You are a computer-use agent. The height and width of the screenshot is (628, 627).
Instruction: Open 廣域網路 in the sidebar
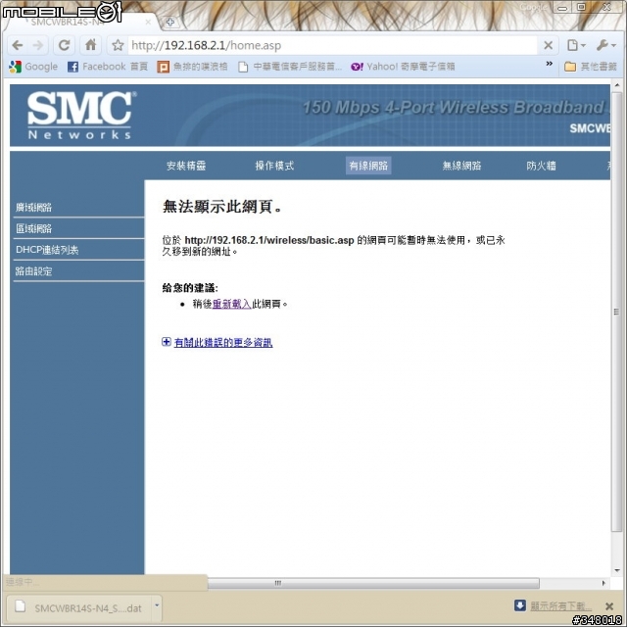point(34,208)
